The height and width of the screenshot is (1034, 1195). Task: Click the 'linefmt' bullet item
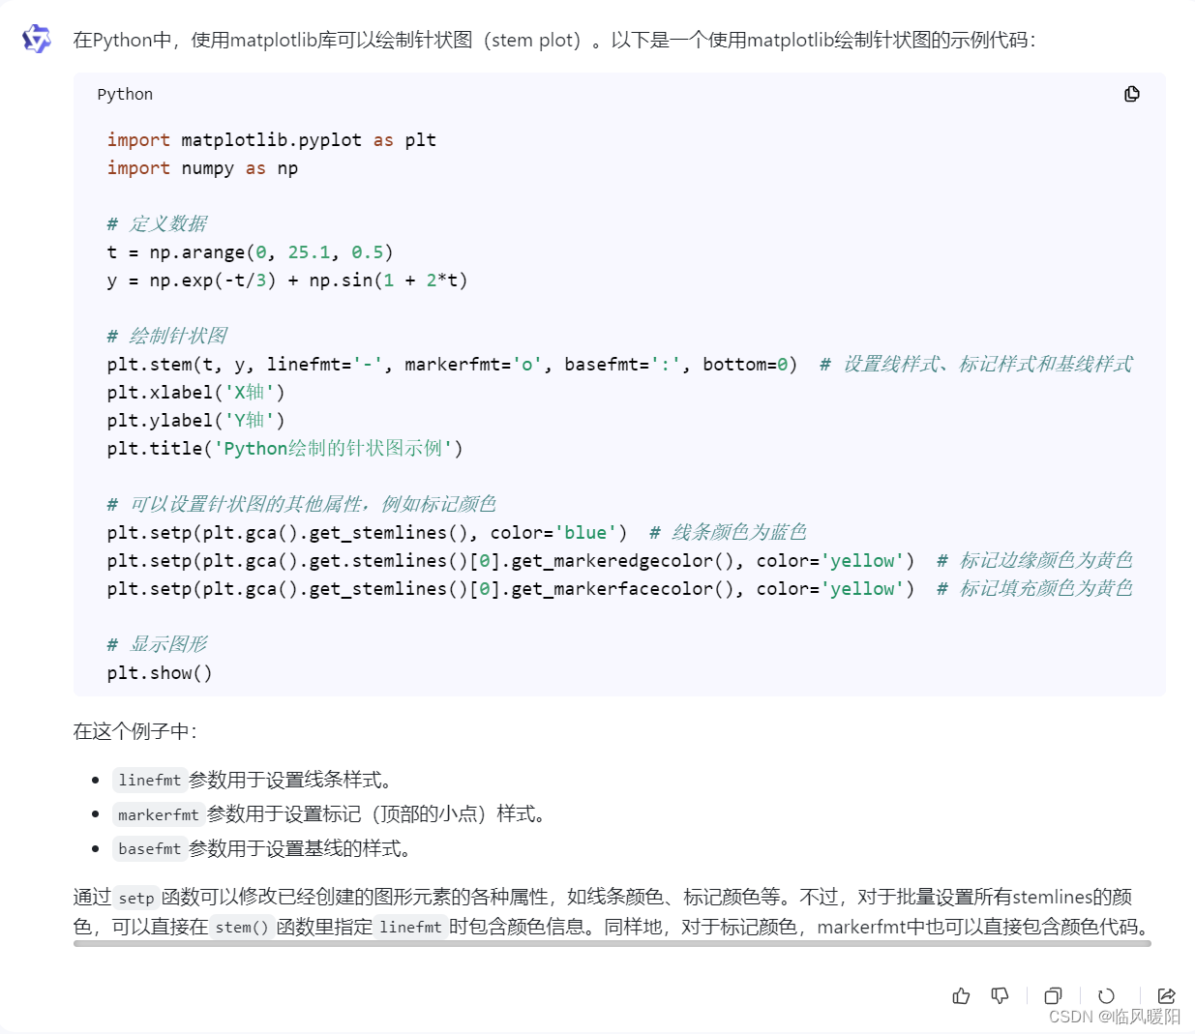tap(252, 780)
